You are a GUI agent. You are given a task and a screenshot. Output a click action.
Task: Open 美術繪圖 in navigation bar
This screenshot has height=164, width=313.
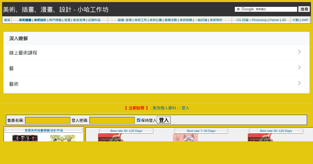[25, 20]
